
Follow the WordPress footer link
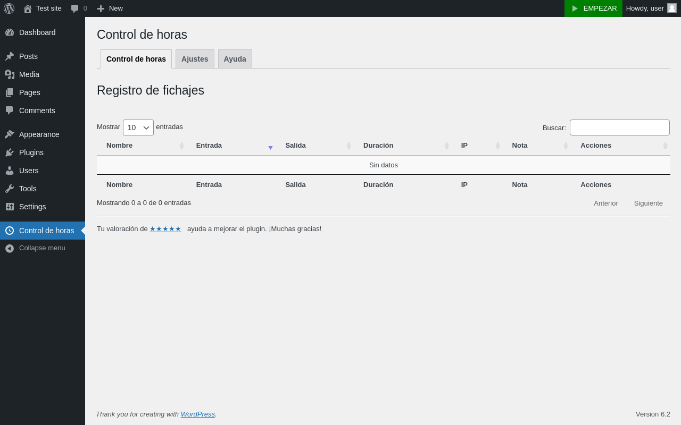point(198,414)
